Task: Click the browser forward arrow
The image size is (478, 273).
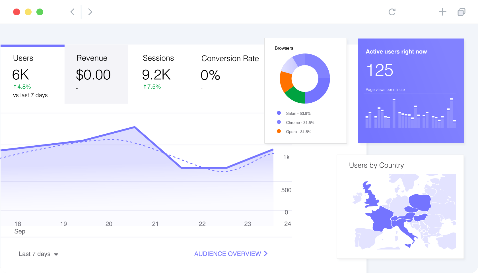Action: click(90, 12)
